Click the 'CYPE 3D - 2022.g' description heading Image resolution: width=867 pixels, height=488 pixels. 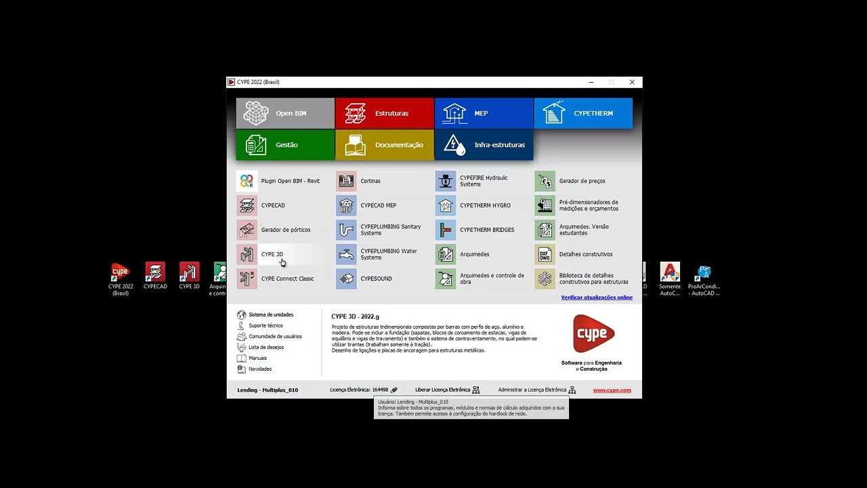pyautogui.click(x=355, y=317)
